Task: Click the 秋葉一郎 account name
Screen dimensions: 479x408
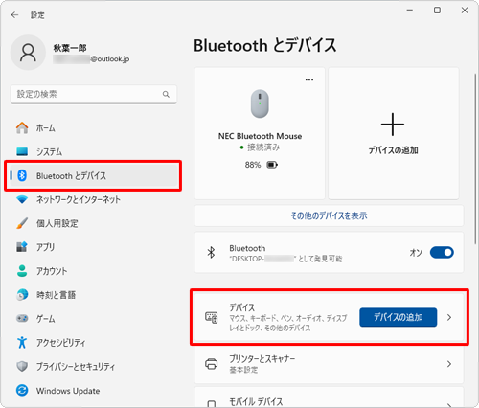Action: [70, 48]
